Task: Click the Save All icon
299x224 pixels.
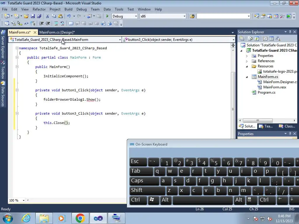Action: point(39,16)
